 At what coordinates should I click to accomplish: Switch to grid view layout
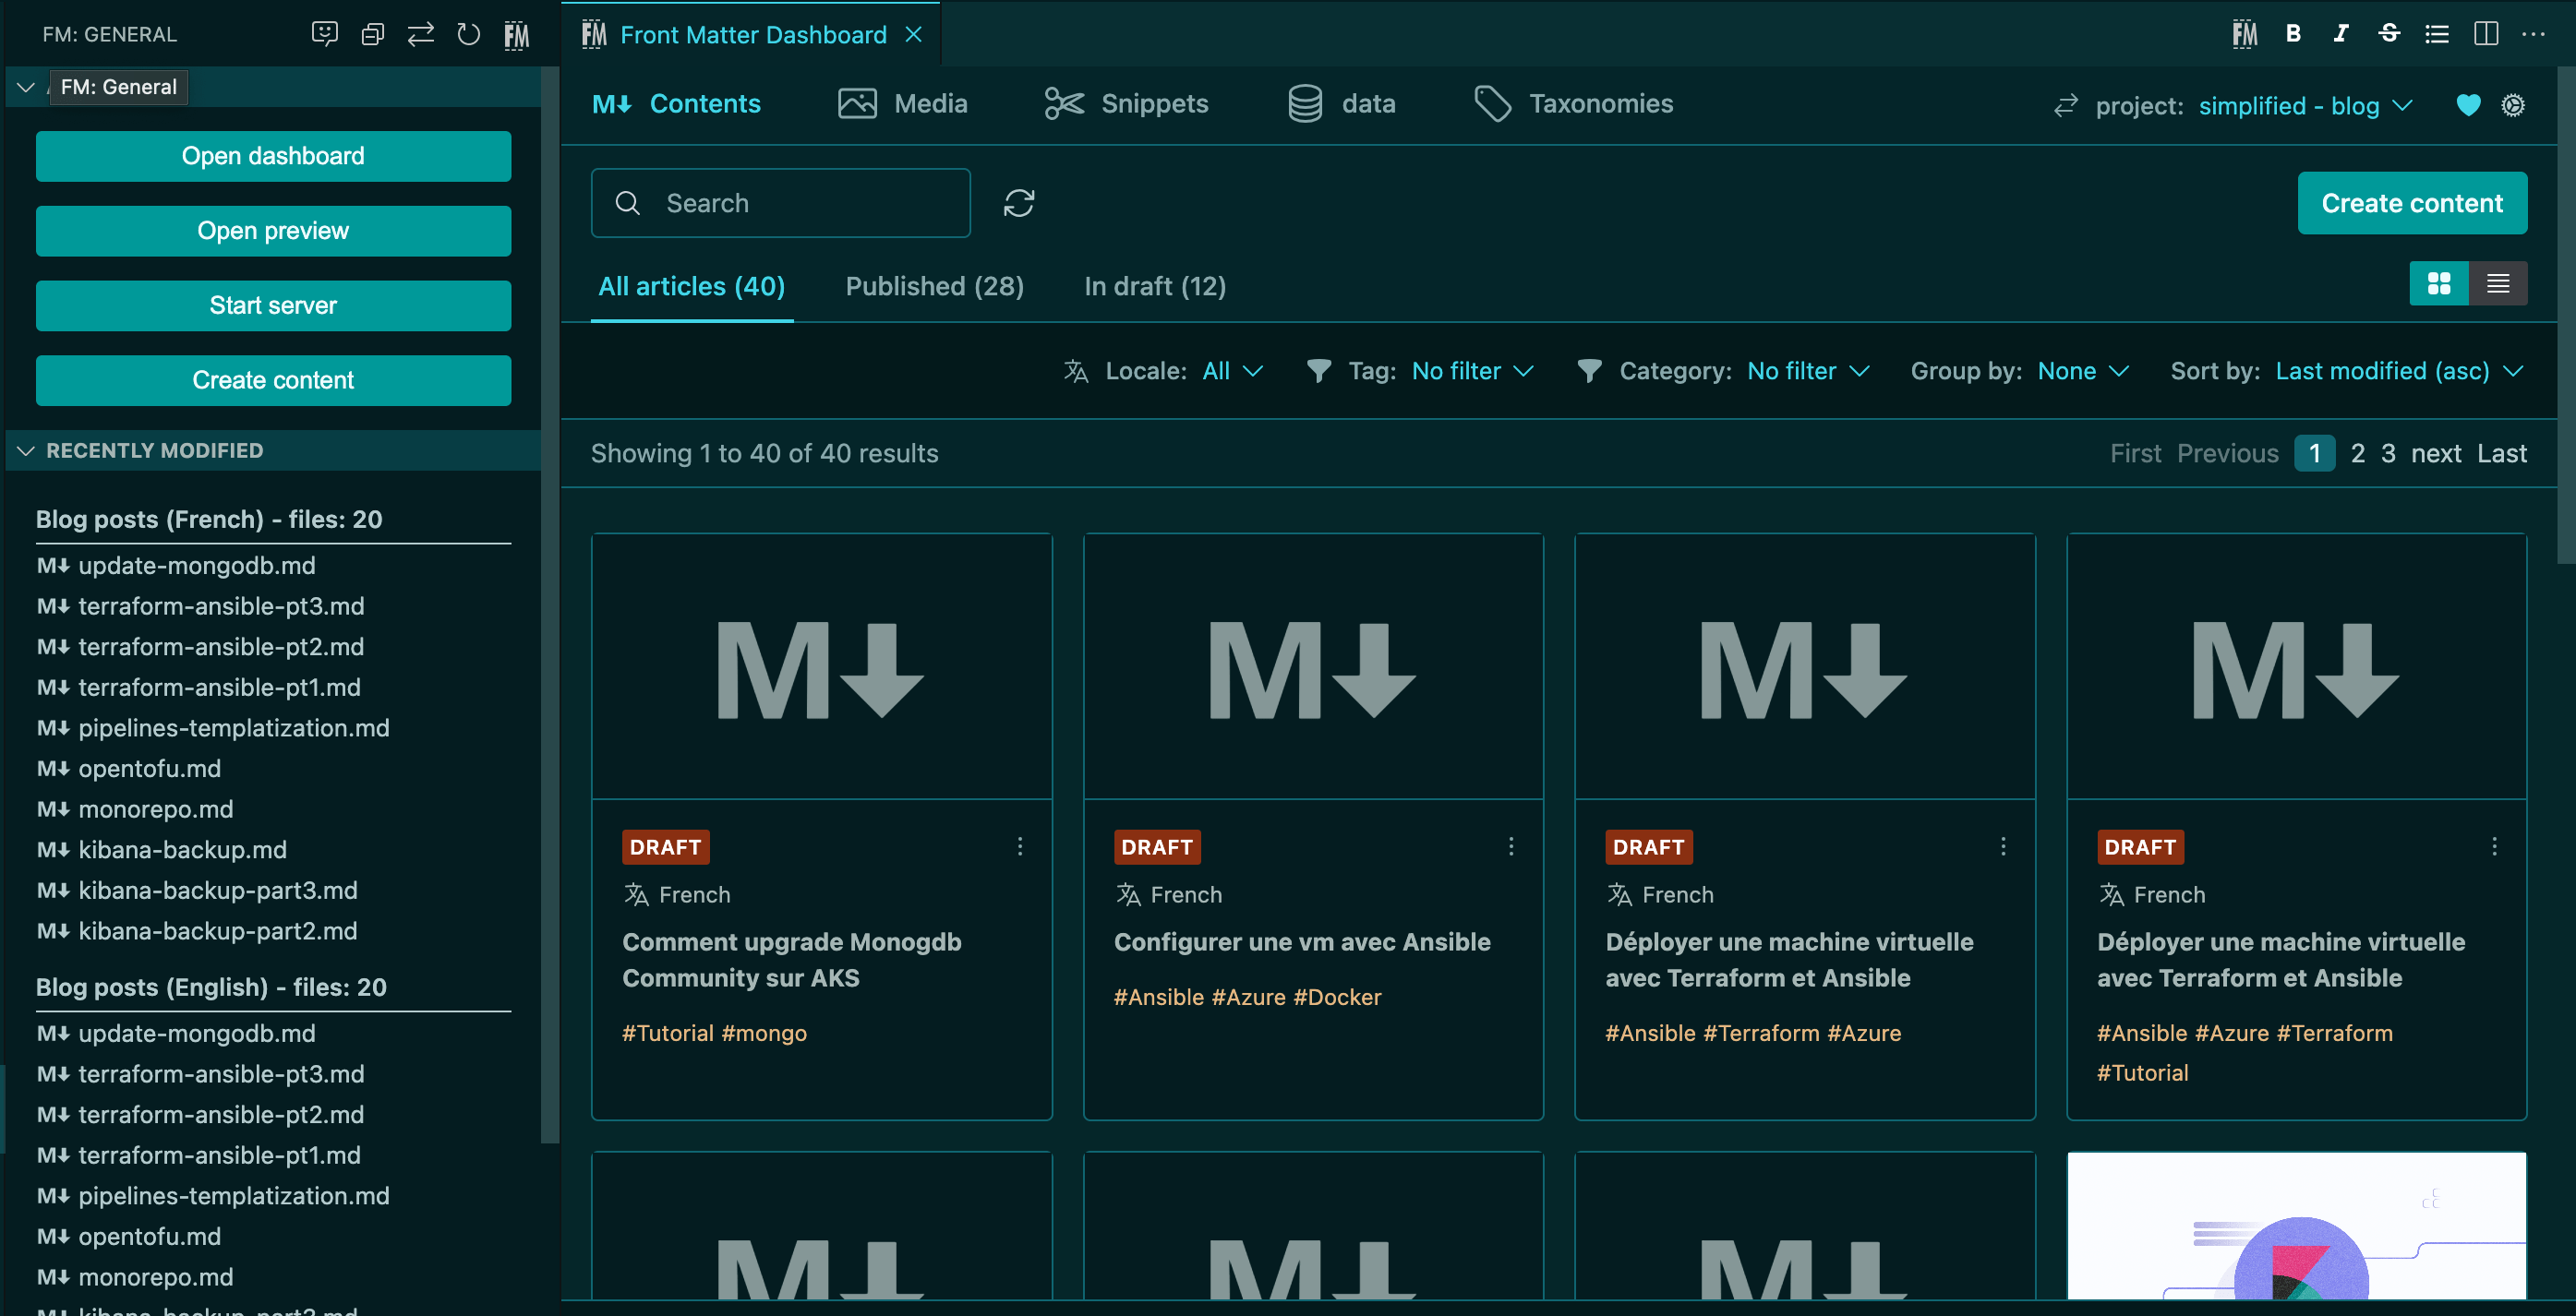click(2438, 284)
